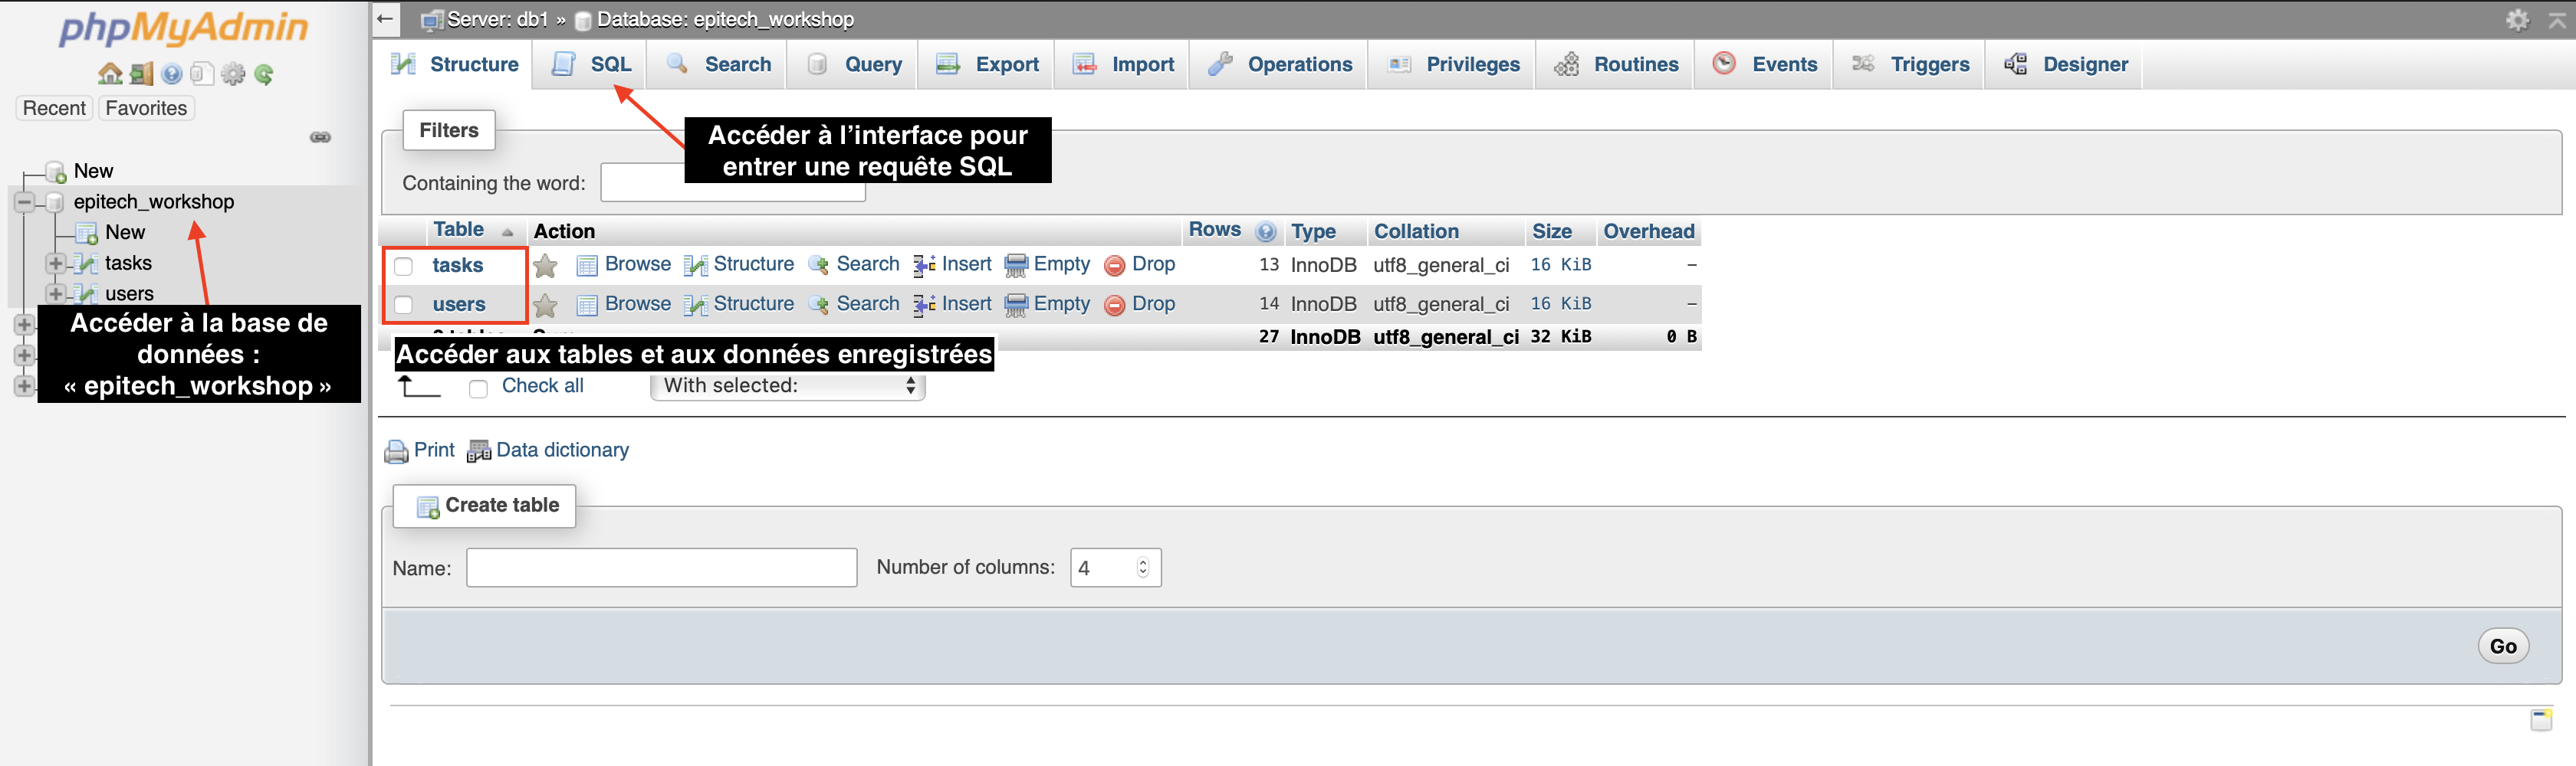This screenshot has width=2576, height=766.
Task: Click Browse link for users table
Action: [x=638, y=303]
